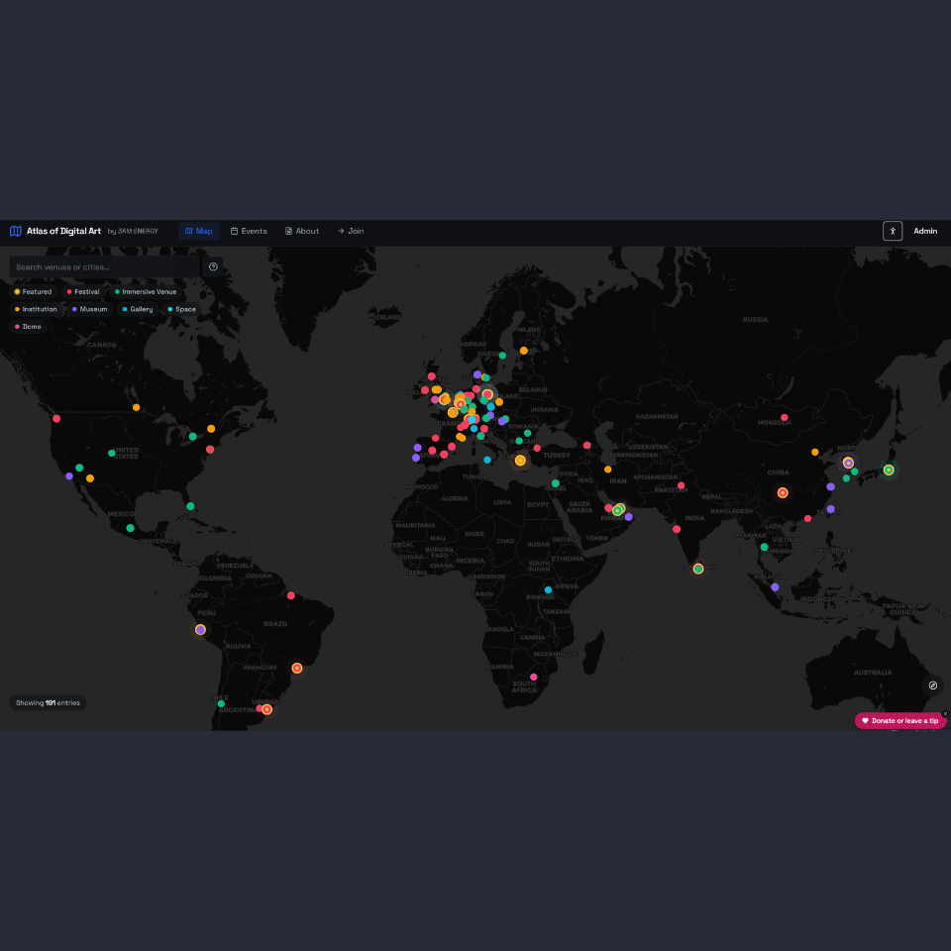Focus the Search venues or cities field
The width and height of the screenshot is (951, 951).
[104, 266]
